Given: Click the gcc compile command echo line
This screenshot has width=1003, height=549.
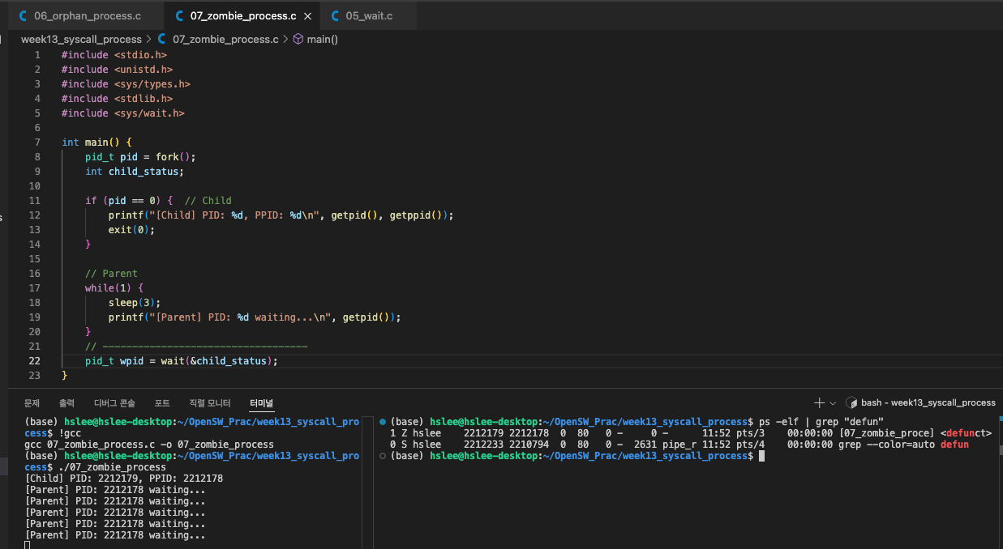Looking at the screenshot, I should click(x=149, y=445).
